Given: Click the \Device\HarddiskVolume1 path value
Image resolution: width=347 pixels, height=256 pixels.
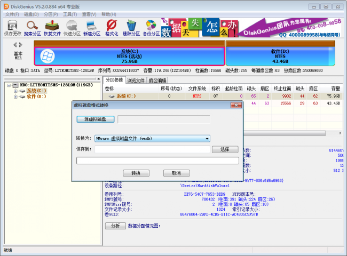Looking at the screenshot, I should click(x=205, y=186).
